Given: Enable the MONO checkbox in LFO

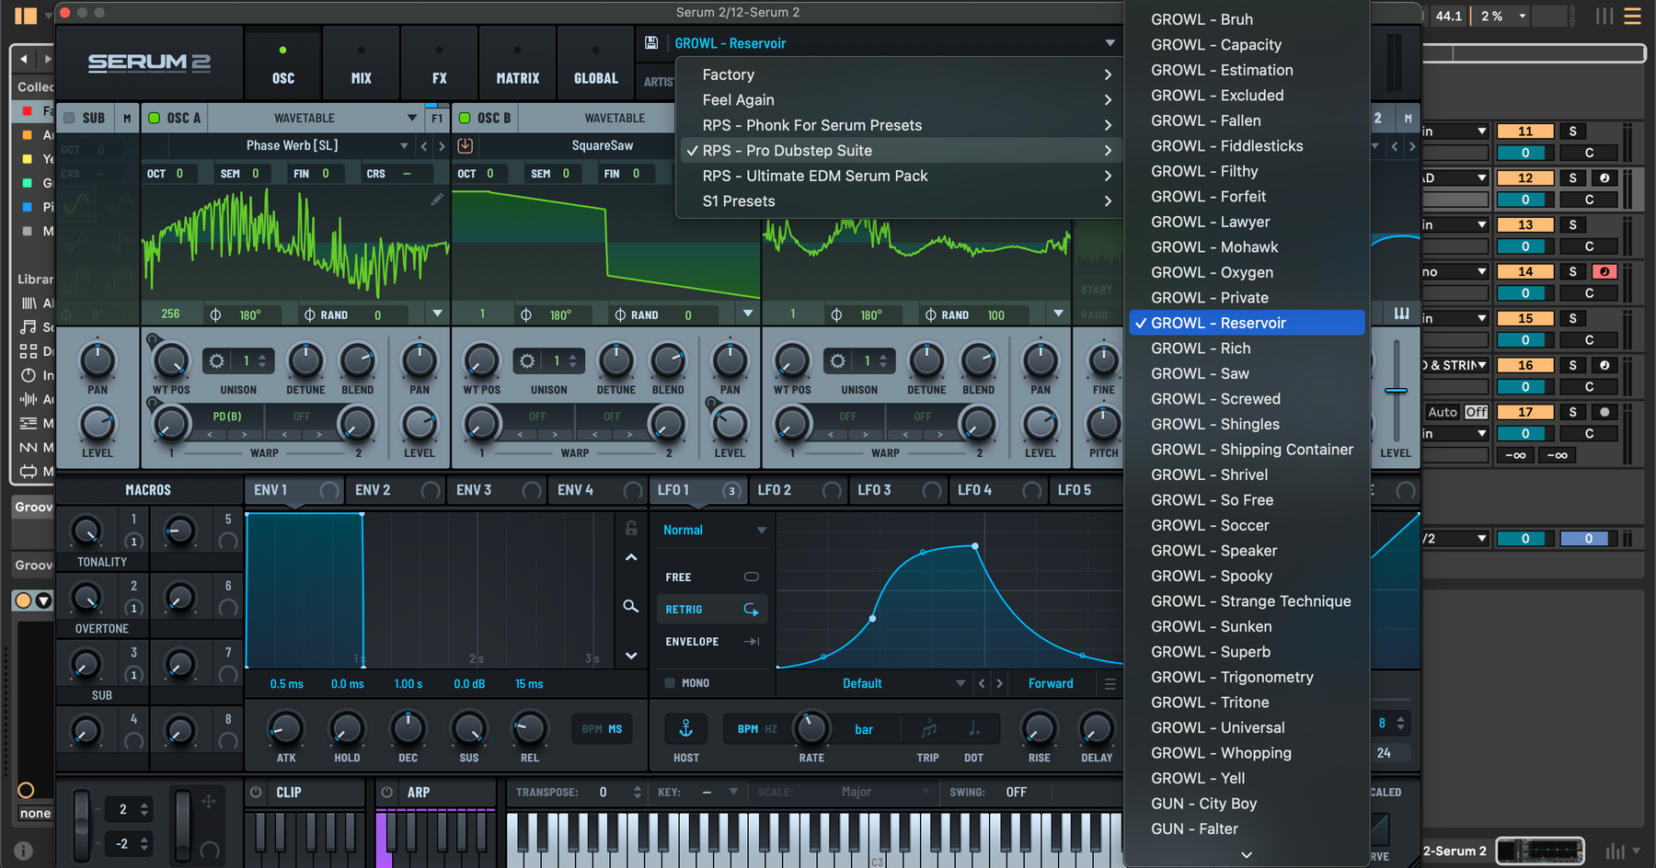Looking at the screenshot, I should pos(670,683).
